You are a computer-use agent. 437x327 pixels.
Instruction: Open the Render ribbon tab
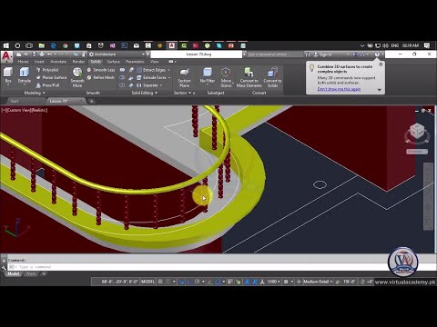point(78,62)
